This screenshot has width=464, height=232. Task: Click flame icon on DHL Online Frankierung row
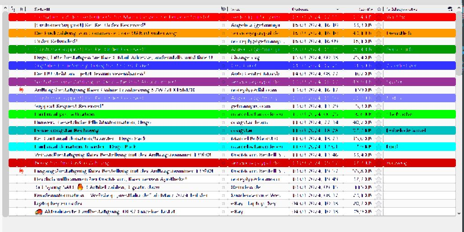pos(21,90)
